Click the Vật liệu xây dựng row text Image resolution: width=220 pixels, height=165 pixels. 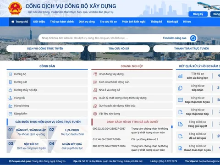tap(109, 114)
